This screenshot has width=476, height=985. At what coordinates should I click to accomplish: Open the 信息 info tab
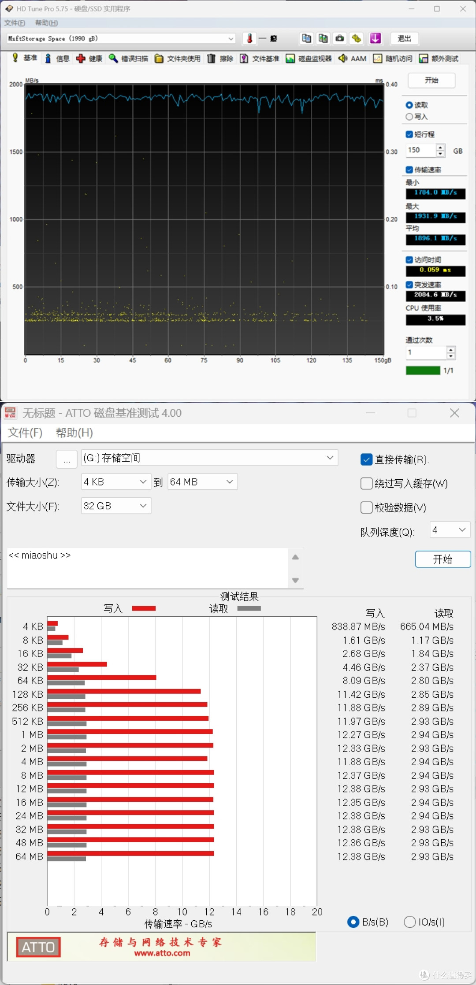point(57,58)
